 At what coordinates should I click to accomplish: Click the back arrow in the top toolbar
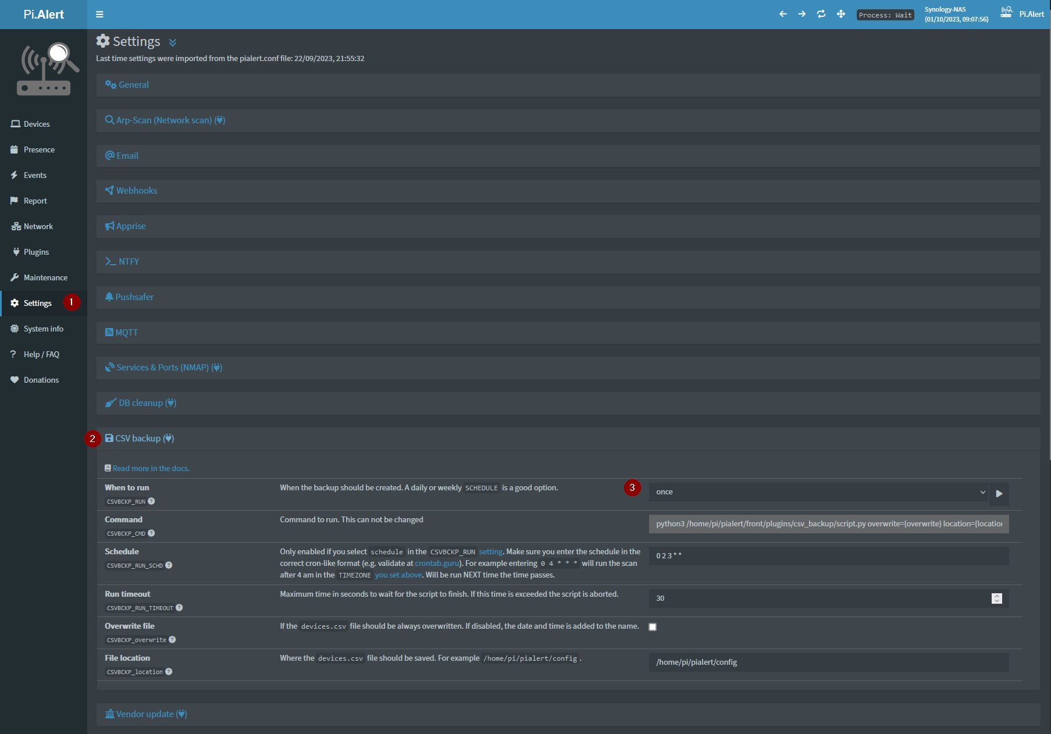click(783, 13)
